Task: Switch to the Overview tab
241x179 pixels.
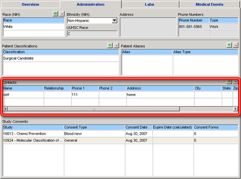Action: pos(30,4)
